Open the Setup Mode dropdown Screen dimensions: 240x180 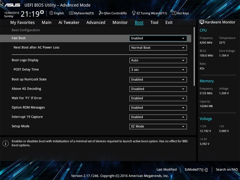tap(158, 126)
